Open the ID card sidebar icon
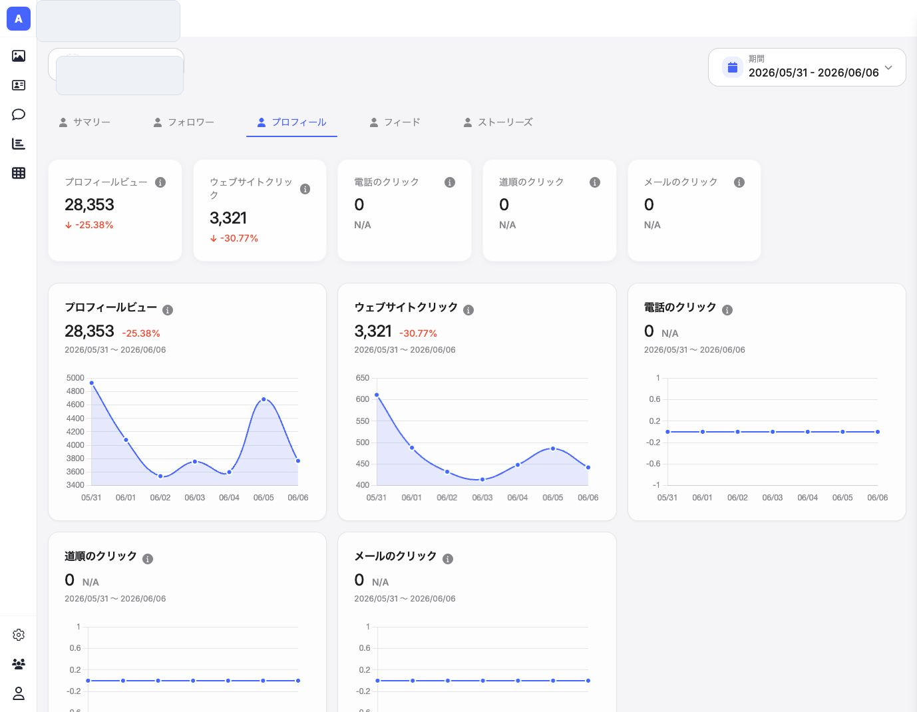Image resolution: width=917 pixels, height=712 pixels. [x=19, y=85]
